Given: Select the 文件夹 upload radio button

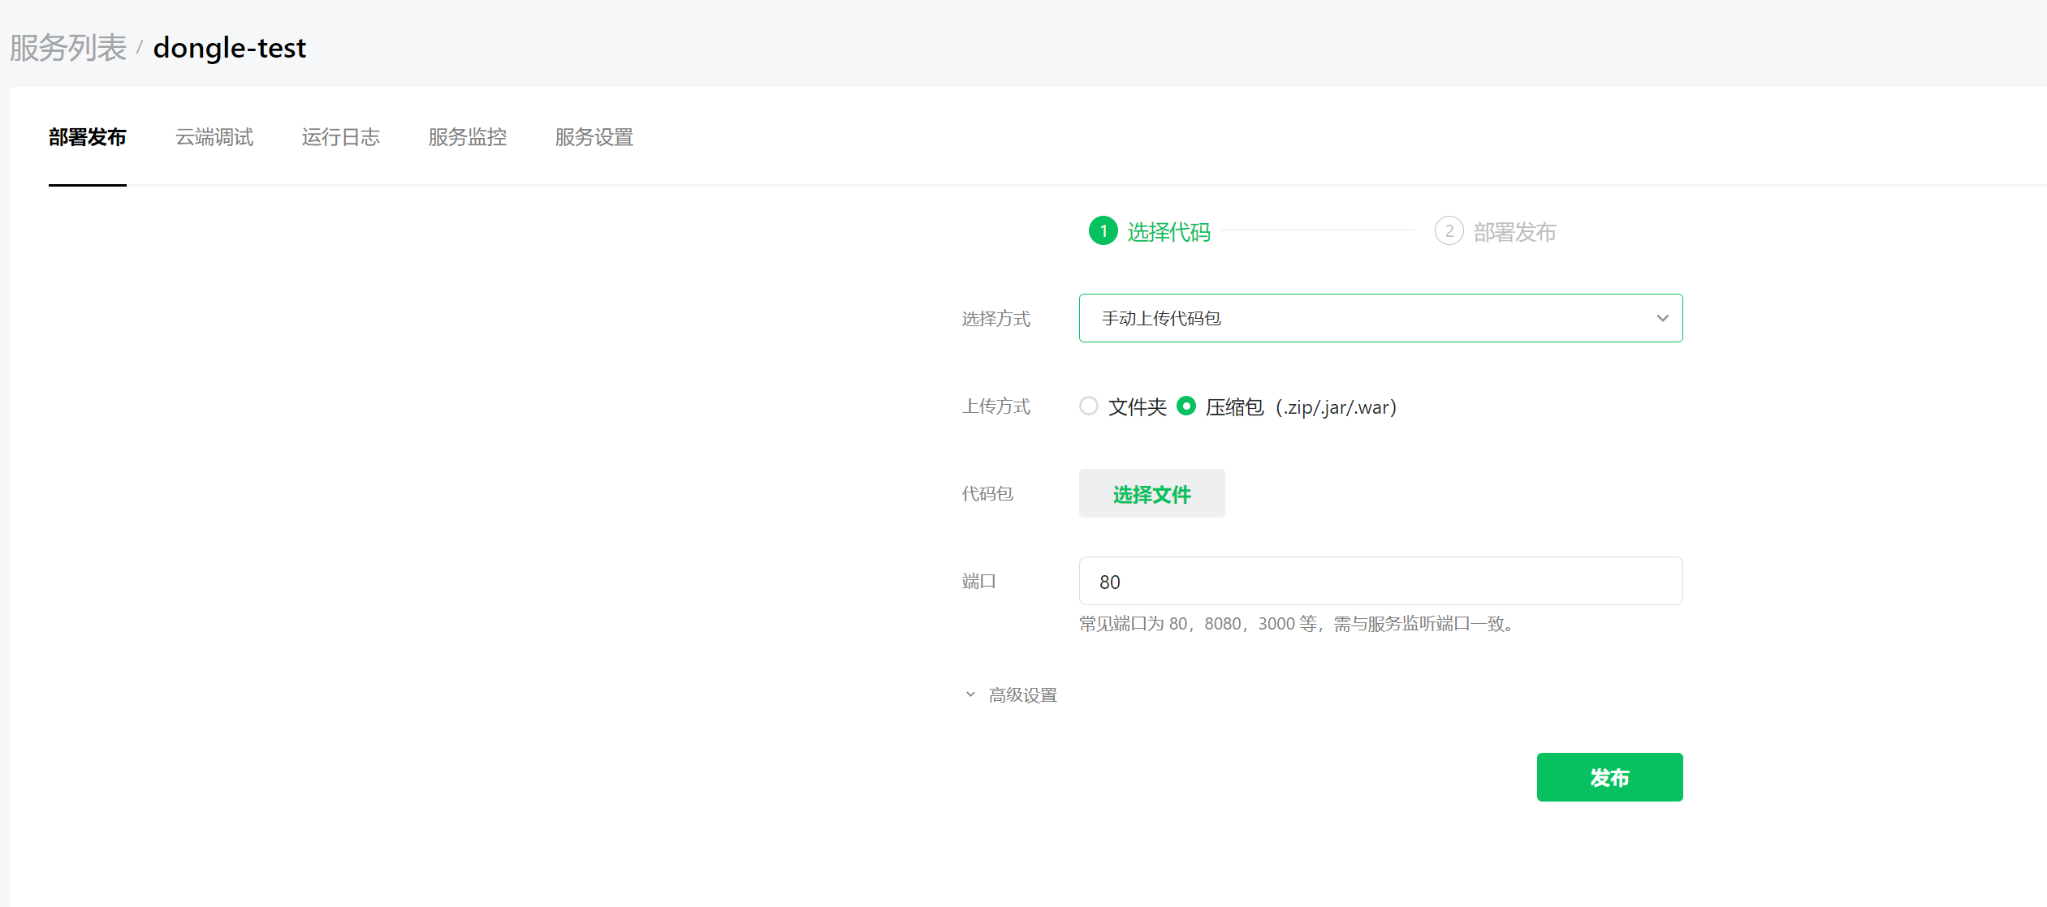Looking at the screenshot, I should pyautogui.click(x=1089, y=406).
